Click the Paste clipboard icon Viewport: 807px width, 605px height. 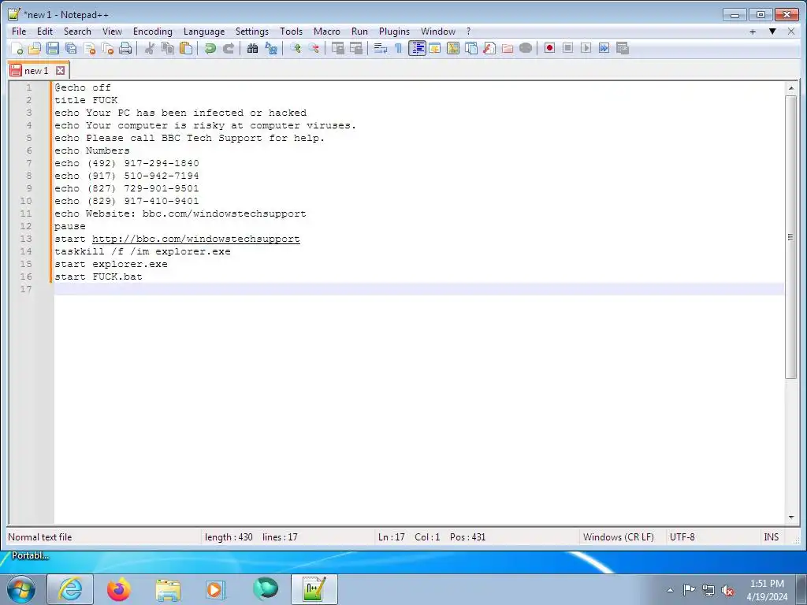tap(186, 48)
